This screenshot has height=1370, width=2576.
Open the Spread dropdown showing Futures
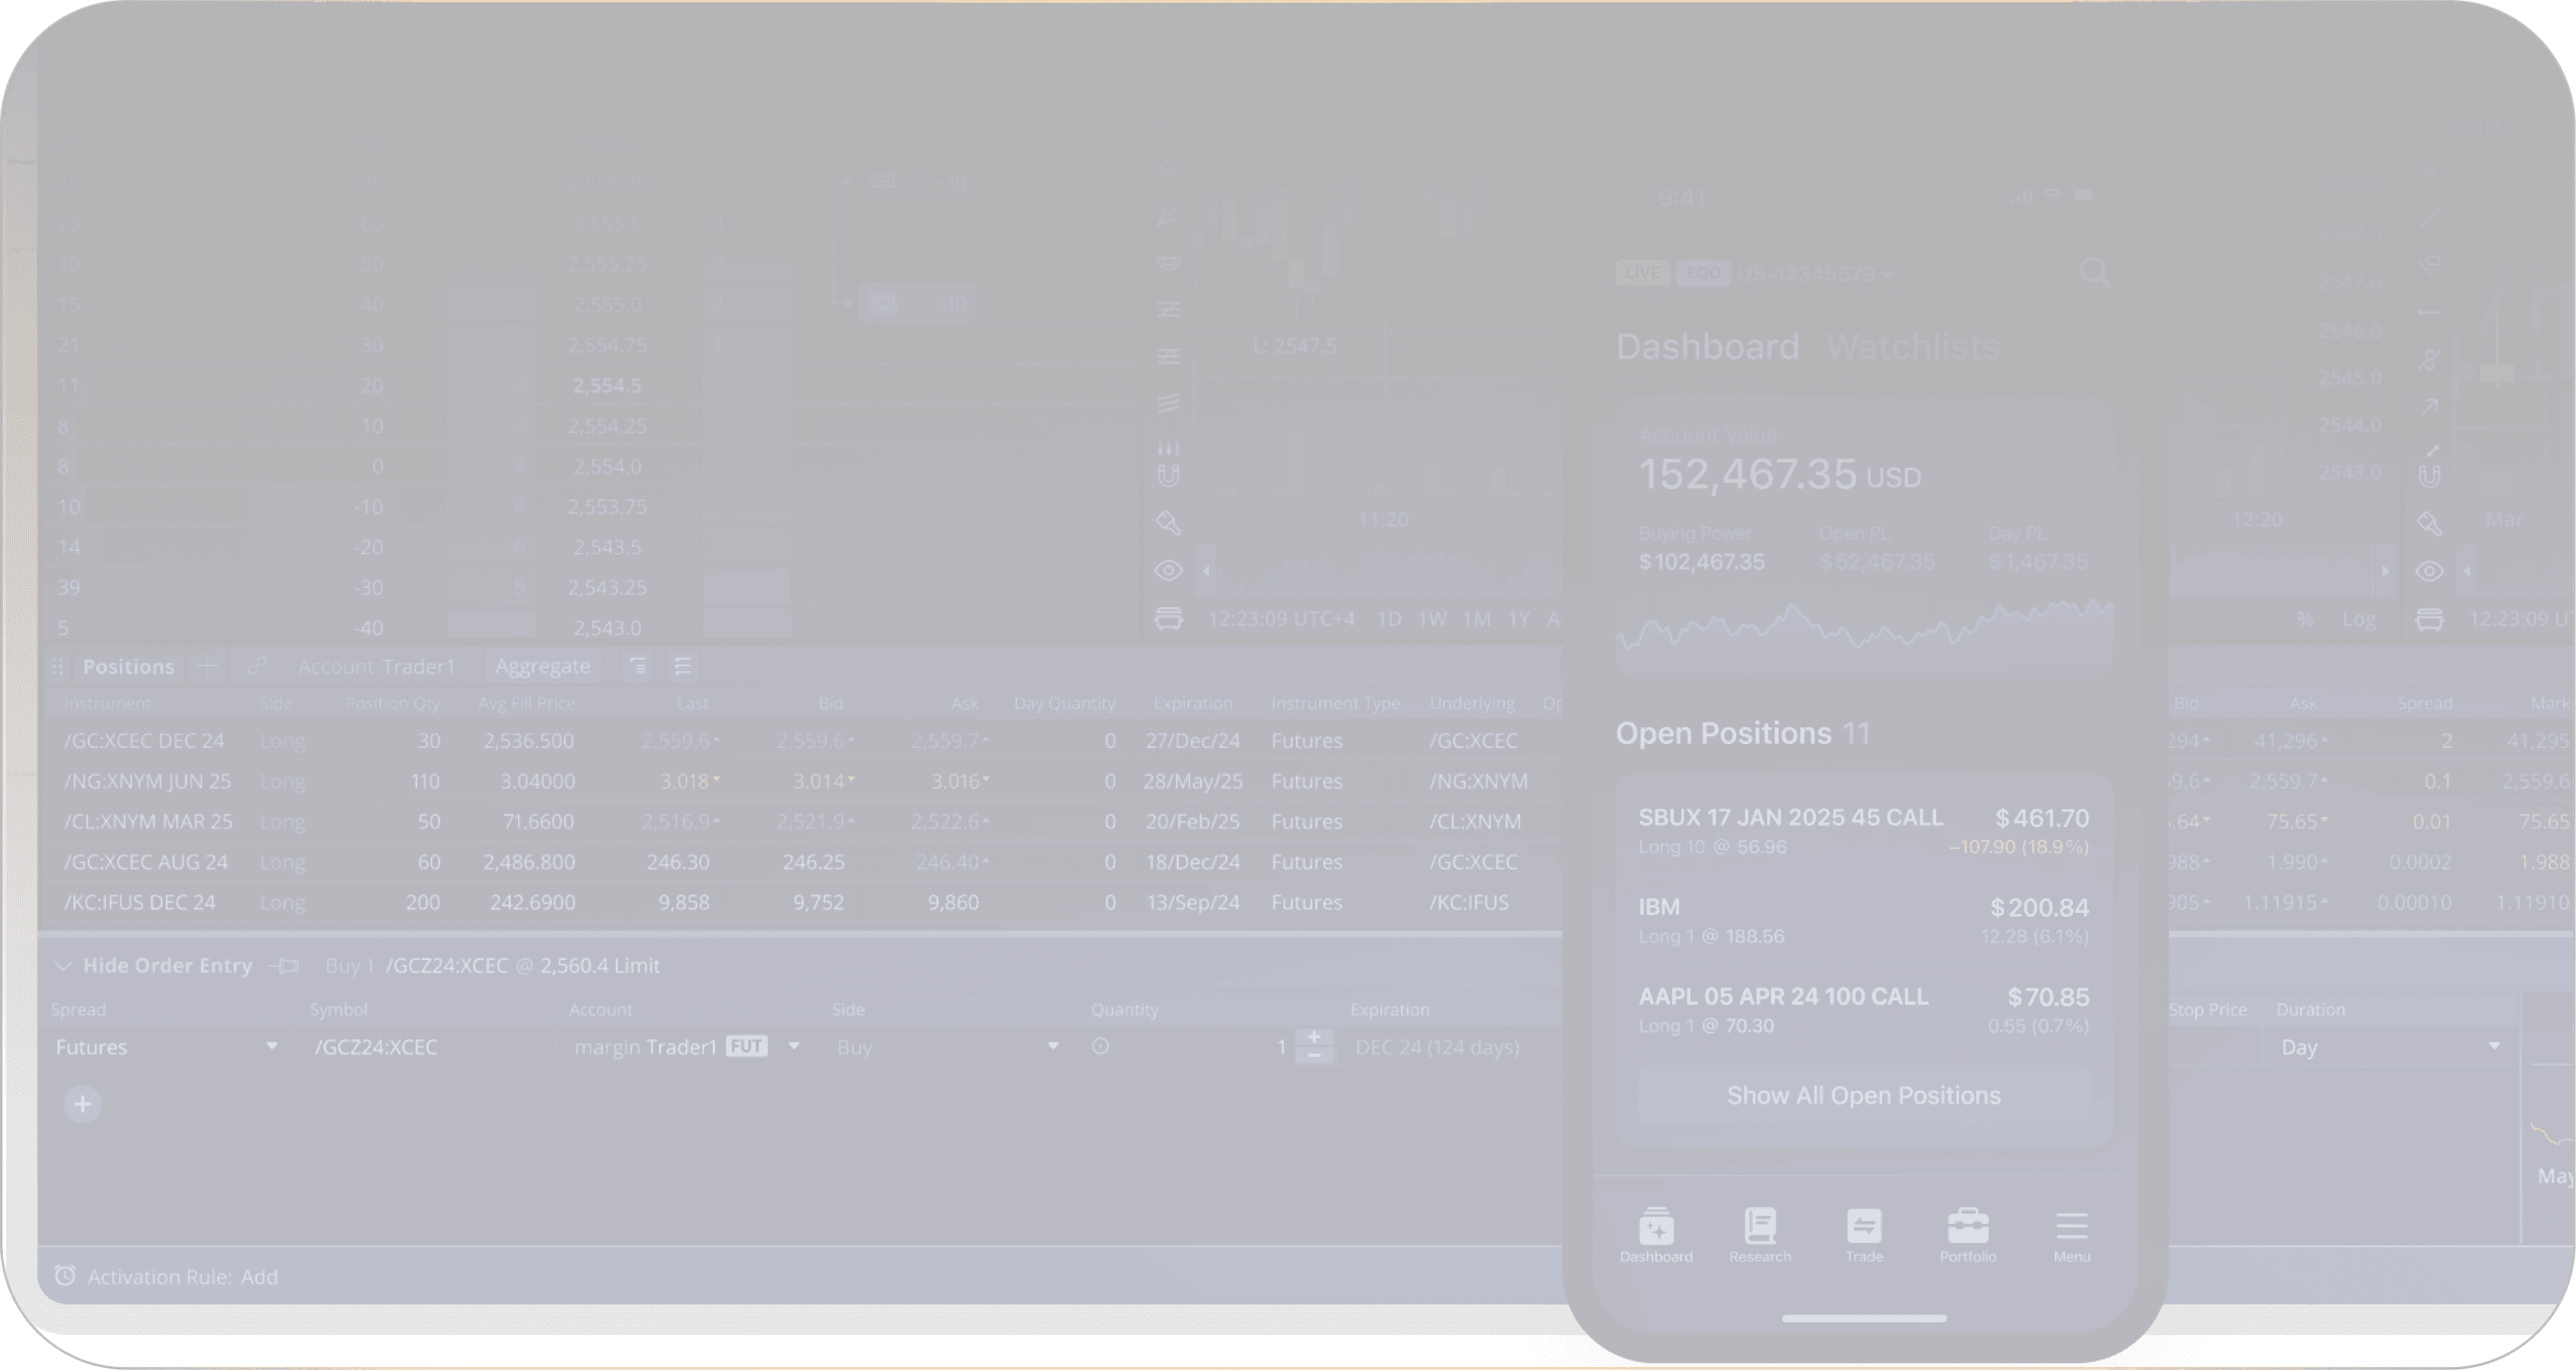pyautogui.click(x=165, y=1047)
